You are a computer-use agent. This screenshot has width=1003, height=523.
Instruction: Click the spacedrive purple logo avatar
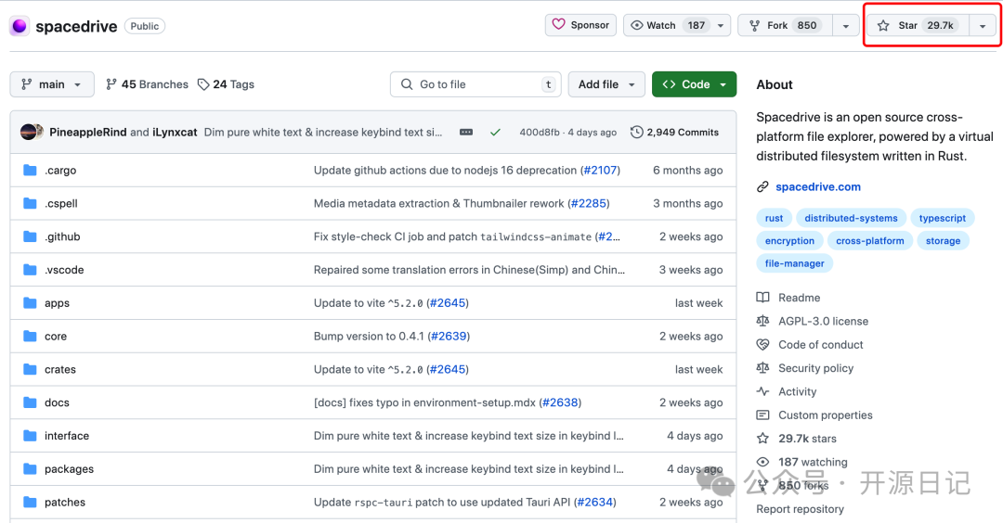pos(20,26)
